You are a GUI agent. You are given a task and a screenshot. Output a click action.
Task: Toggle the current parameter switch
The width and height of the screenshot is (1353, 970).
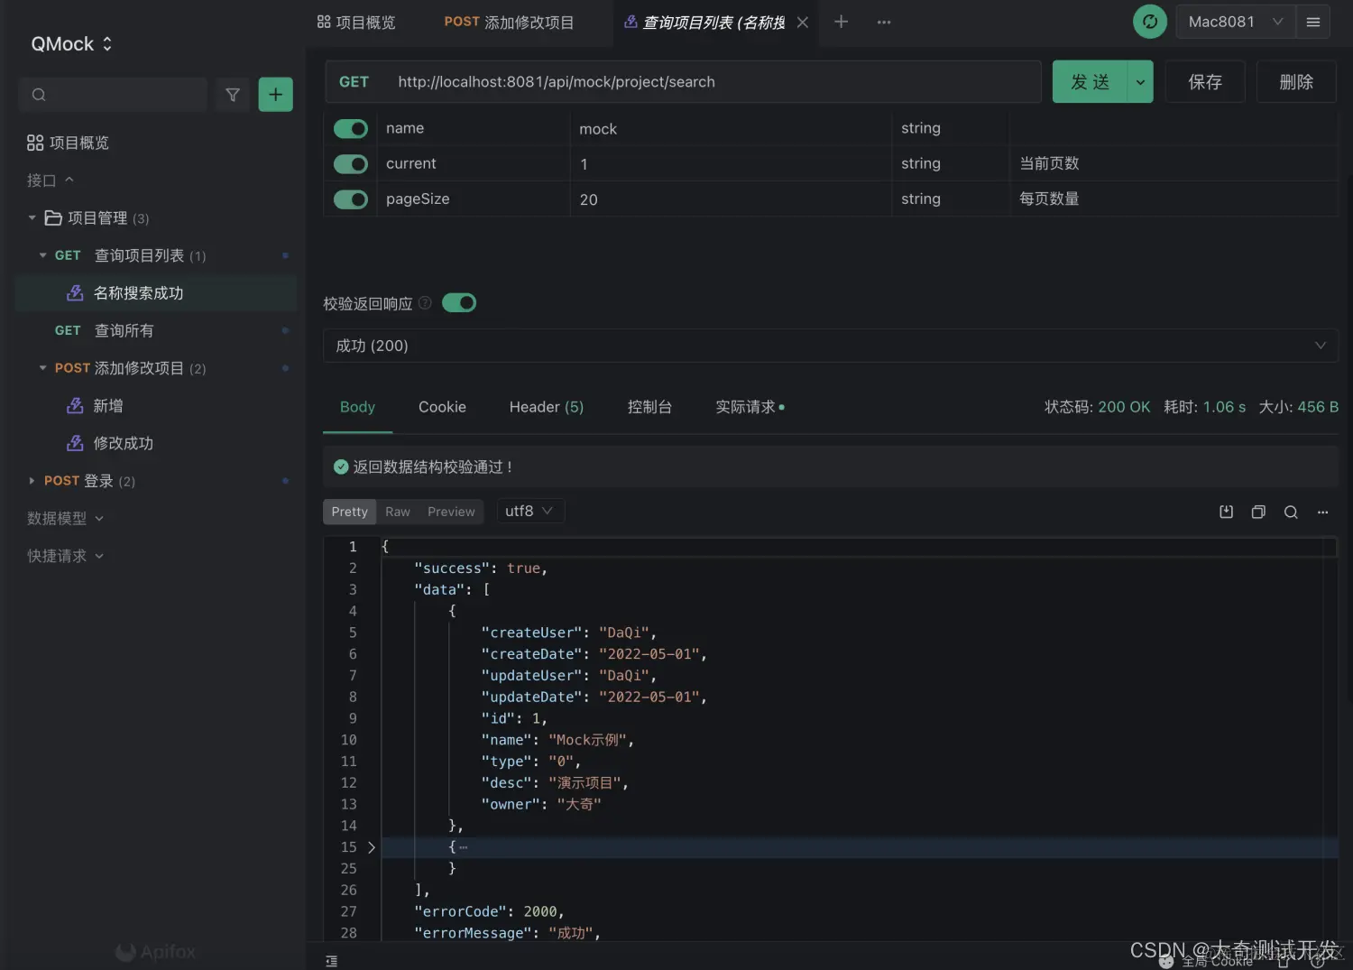click(351, 164)
